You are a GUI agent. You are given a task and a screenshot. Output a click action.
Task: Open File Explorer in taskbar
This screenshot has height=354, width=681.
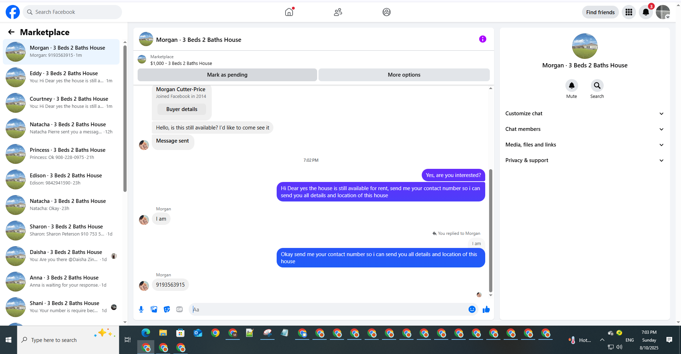(163, 333)
